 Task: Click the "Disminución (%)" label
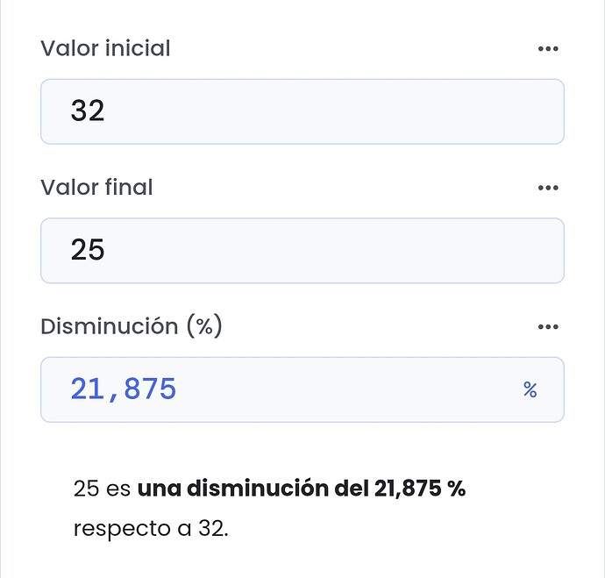[x=131, y=326]
